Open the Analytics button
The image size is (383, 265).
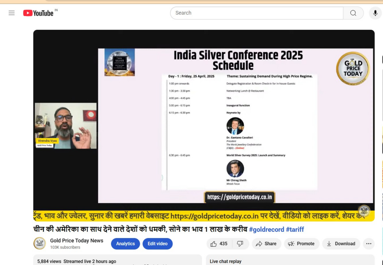125,244
